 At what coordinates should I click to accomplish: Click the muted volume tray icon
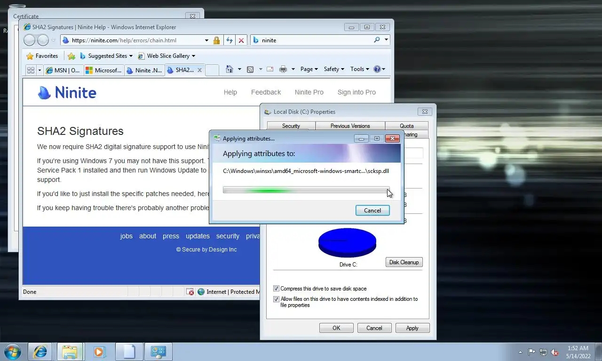click(x=554, y=352)
